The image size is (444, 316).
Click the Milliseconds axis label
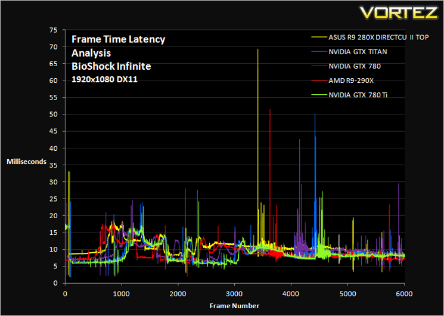(27, 162)
